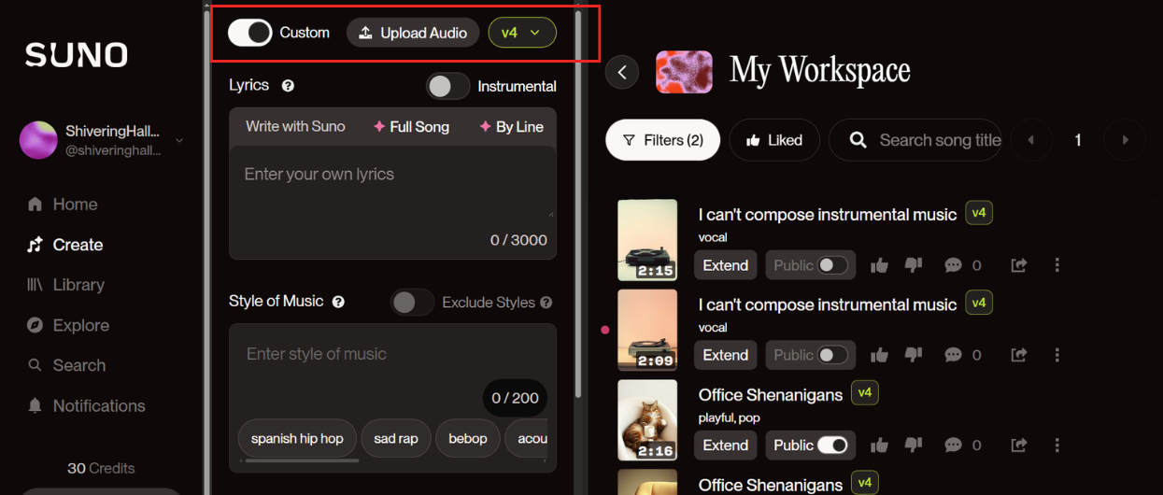Extend the 2:16 Office Shenanigans song

[x=725, y=445]
